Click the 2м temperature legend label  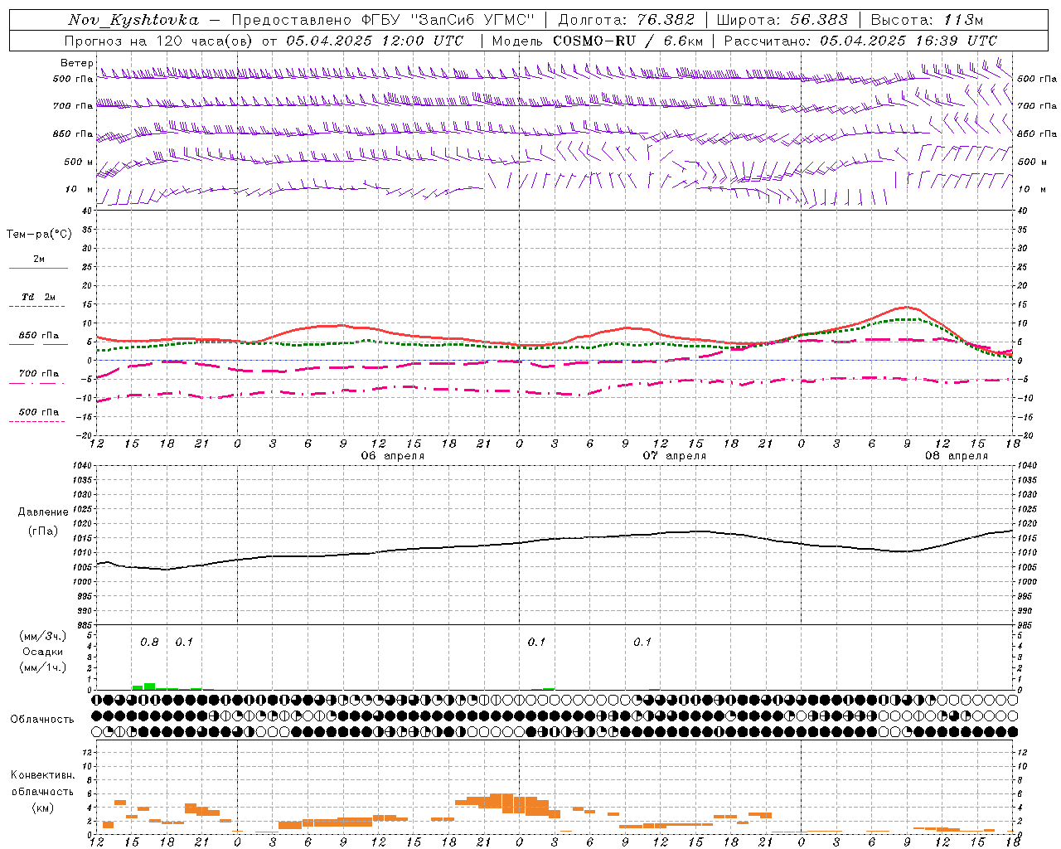pyautogui.click(x=39, y=260)
